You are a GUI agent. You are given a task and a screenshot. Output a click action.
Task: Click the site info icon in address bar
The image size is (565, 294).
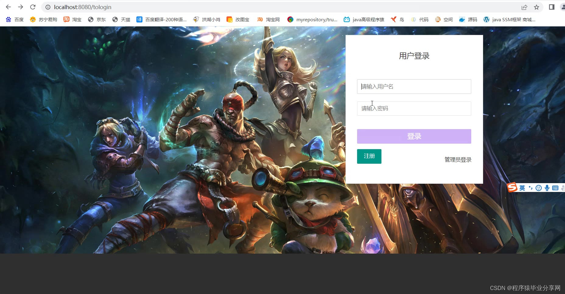pos(48,7)
